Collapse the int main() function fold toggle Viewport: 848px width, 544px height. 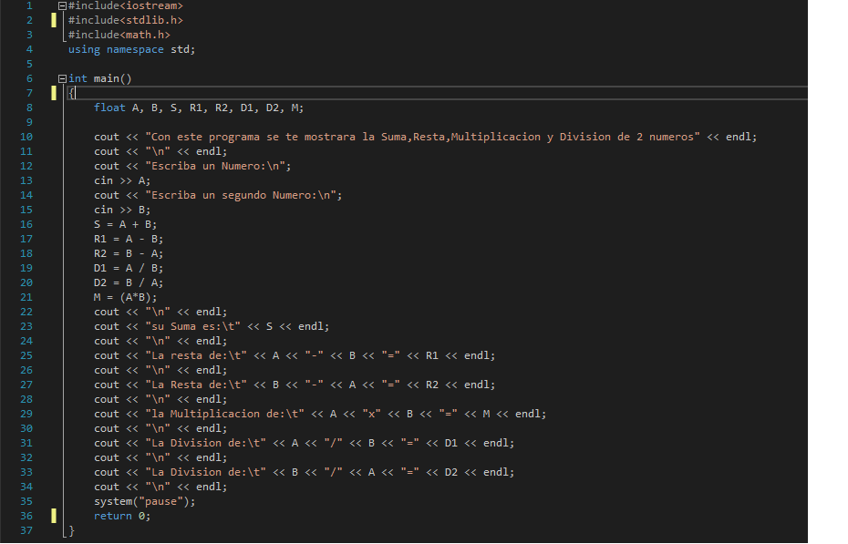tap(62, 78)
